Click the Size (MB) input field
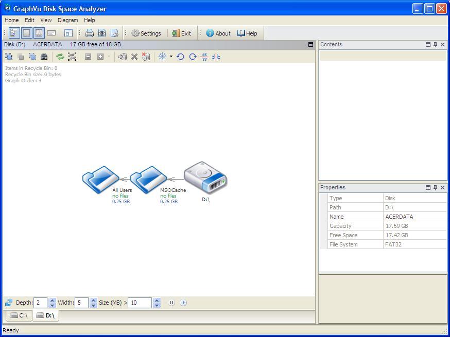 click(140, 303)
